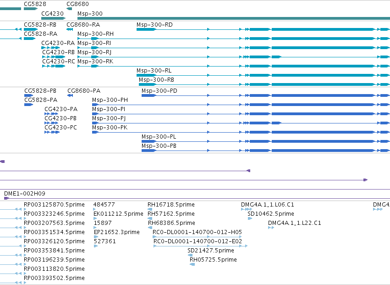The width and height of the screenshot is (390, 285).
Task: Click the RP003323246.5prime EST label
Action: click(54, 214)
